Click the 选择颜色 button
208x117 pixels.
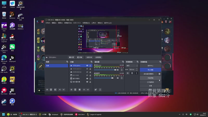click(x=98, y=57)
